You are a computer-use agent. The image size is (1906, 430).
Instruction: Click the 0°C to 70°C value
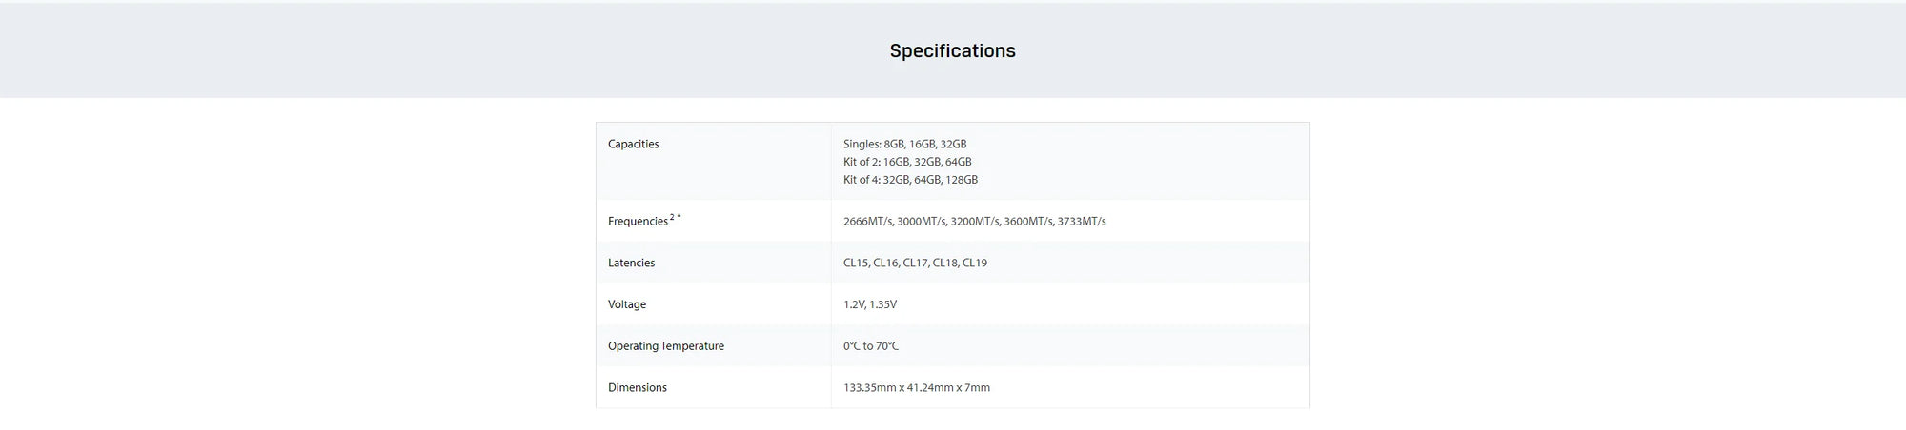pos(871,346)
